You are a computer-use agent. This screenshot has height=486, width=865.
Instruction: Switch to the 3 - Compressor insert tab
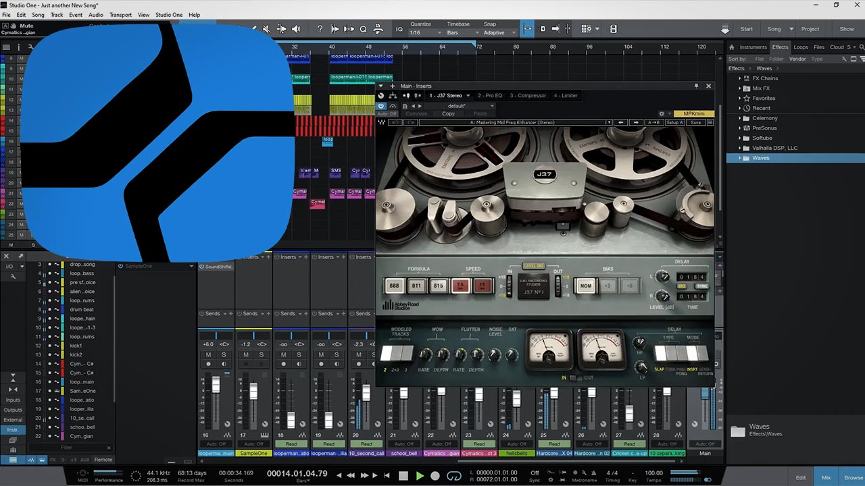[528, 96]
